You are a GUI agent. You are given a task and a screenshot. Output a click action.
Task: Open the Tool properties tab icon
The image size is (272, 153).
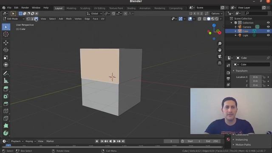(228, 65)
